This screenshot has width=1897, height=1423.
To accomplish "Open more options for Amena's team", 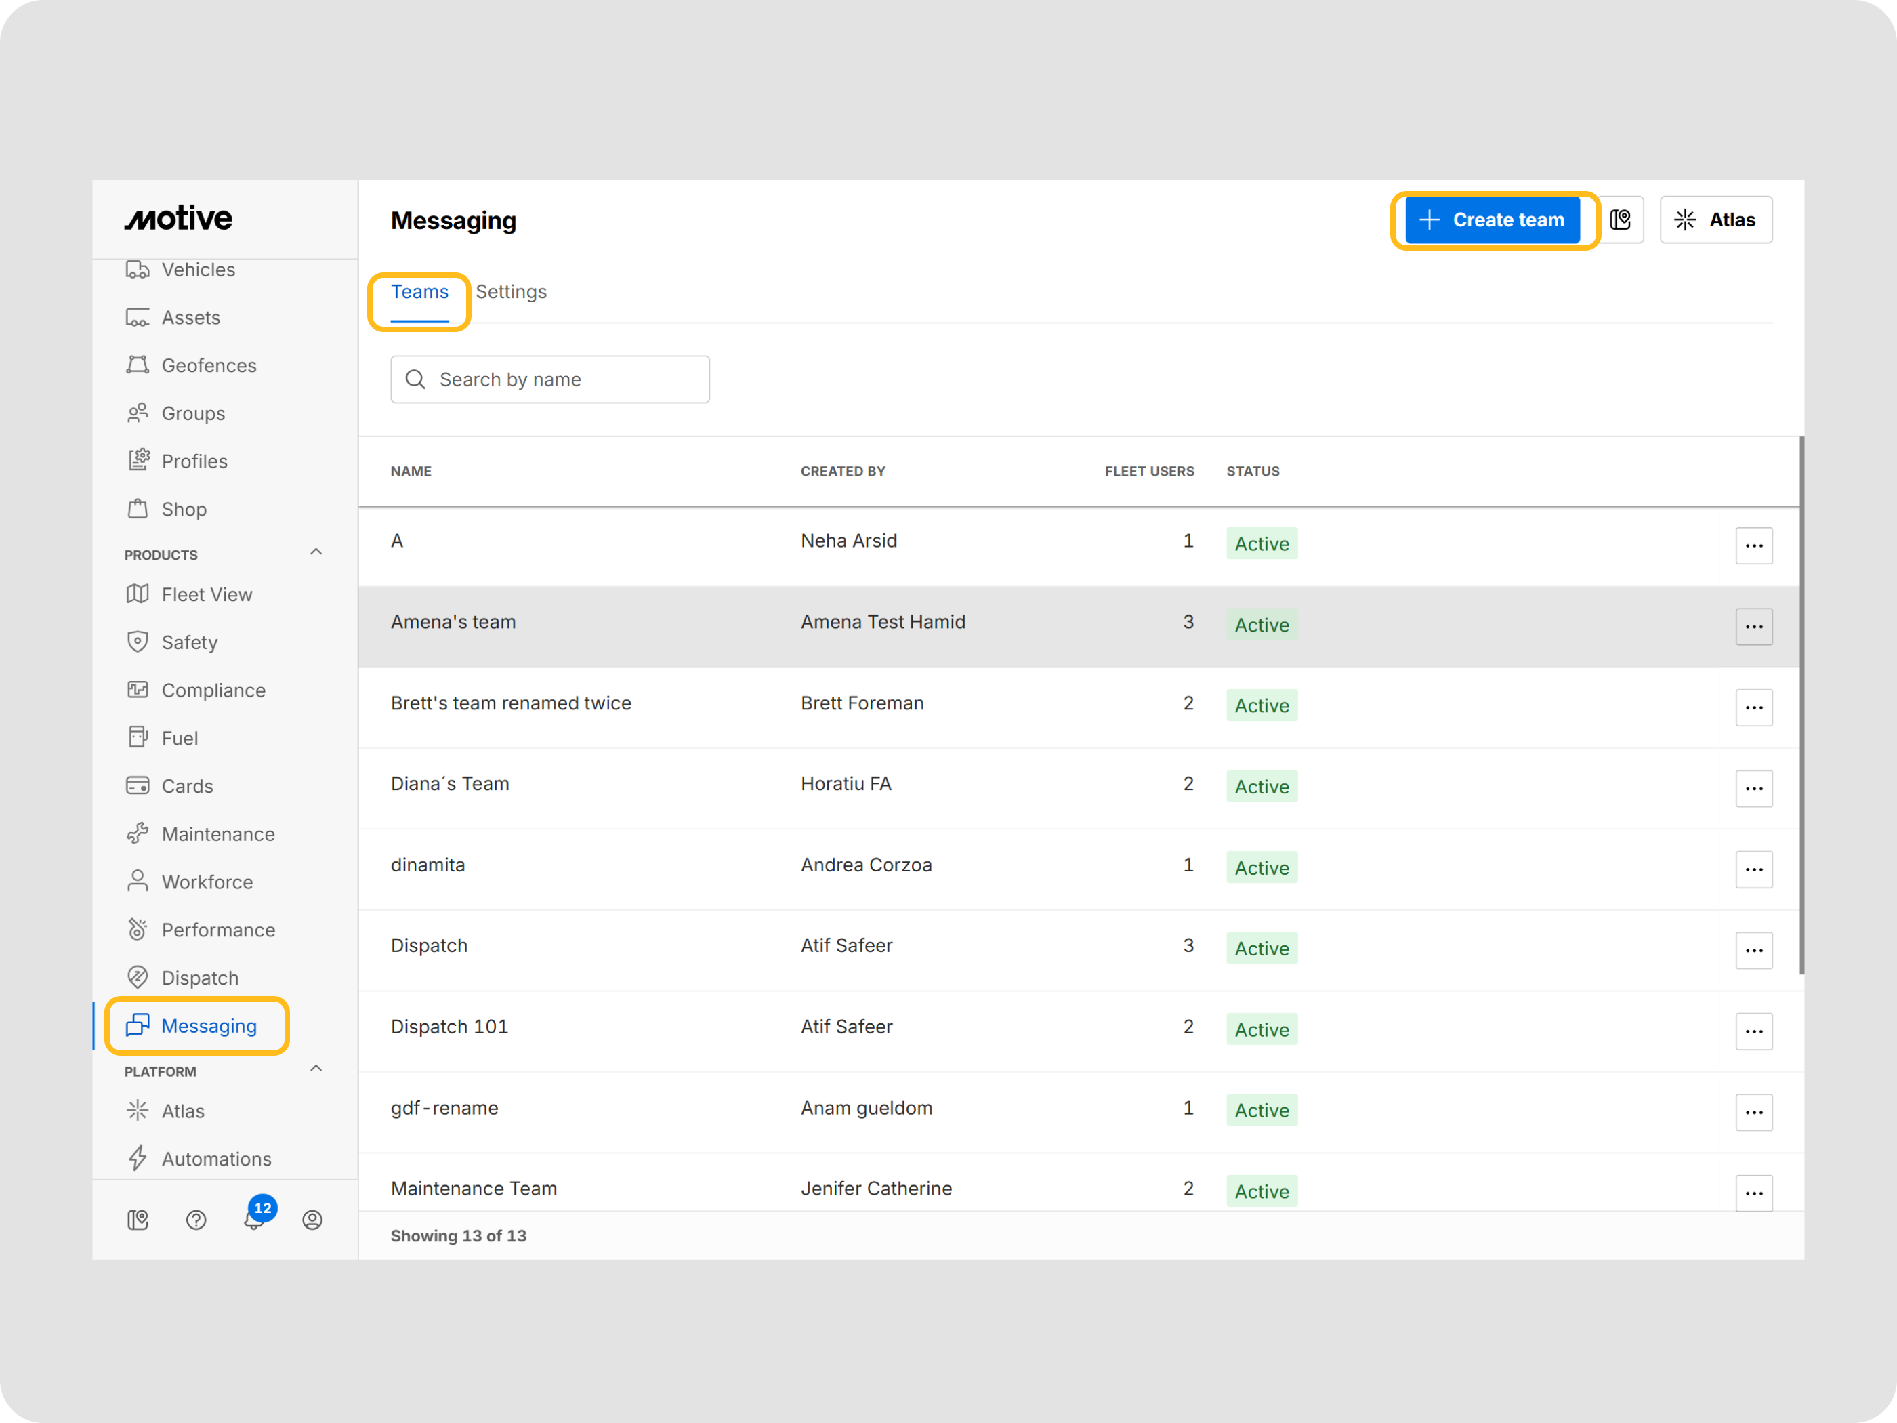I will tap(1754, 627).
